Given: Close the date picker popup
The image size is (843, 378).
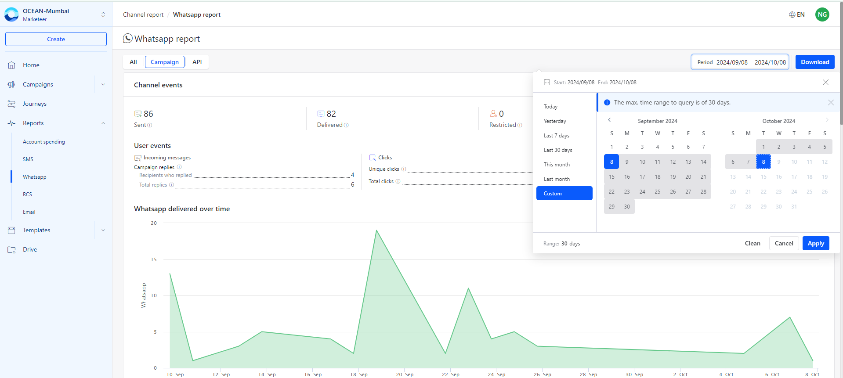Looking at the screenshot, I should coord(826,82).
